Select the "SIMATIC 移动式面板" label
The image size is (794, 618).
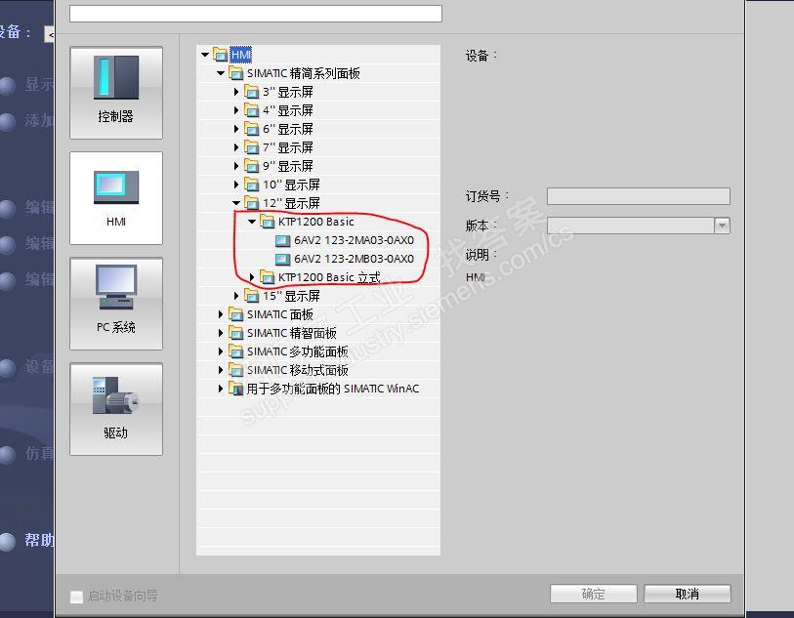pyautogui.click(x=298, y=370)
